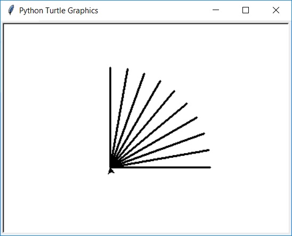This screenshot has height=236, width=292.
Task: Click the tip of the third ray from the vertical line
Action: point(160,81)
